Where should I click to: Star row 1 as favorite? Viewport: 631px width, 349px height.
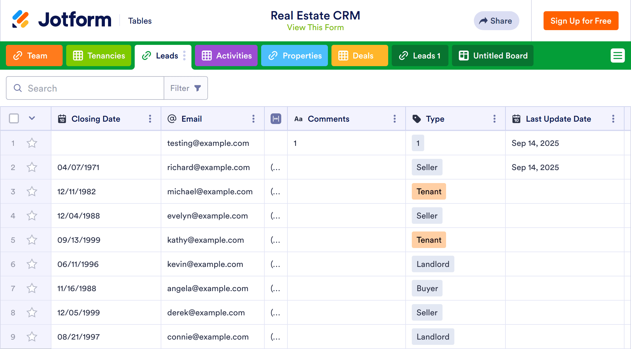coord(32,143)
